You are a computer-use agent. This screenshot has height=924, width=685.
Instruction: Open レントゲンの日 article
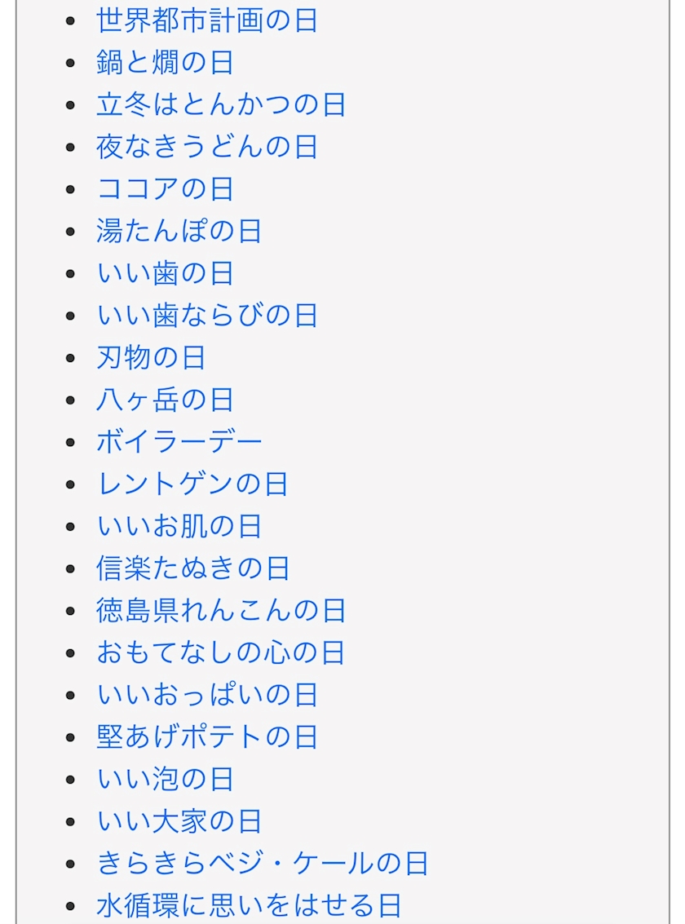[192, 484]
